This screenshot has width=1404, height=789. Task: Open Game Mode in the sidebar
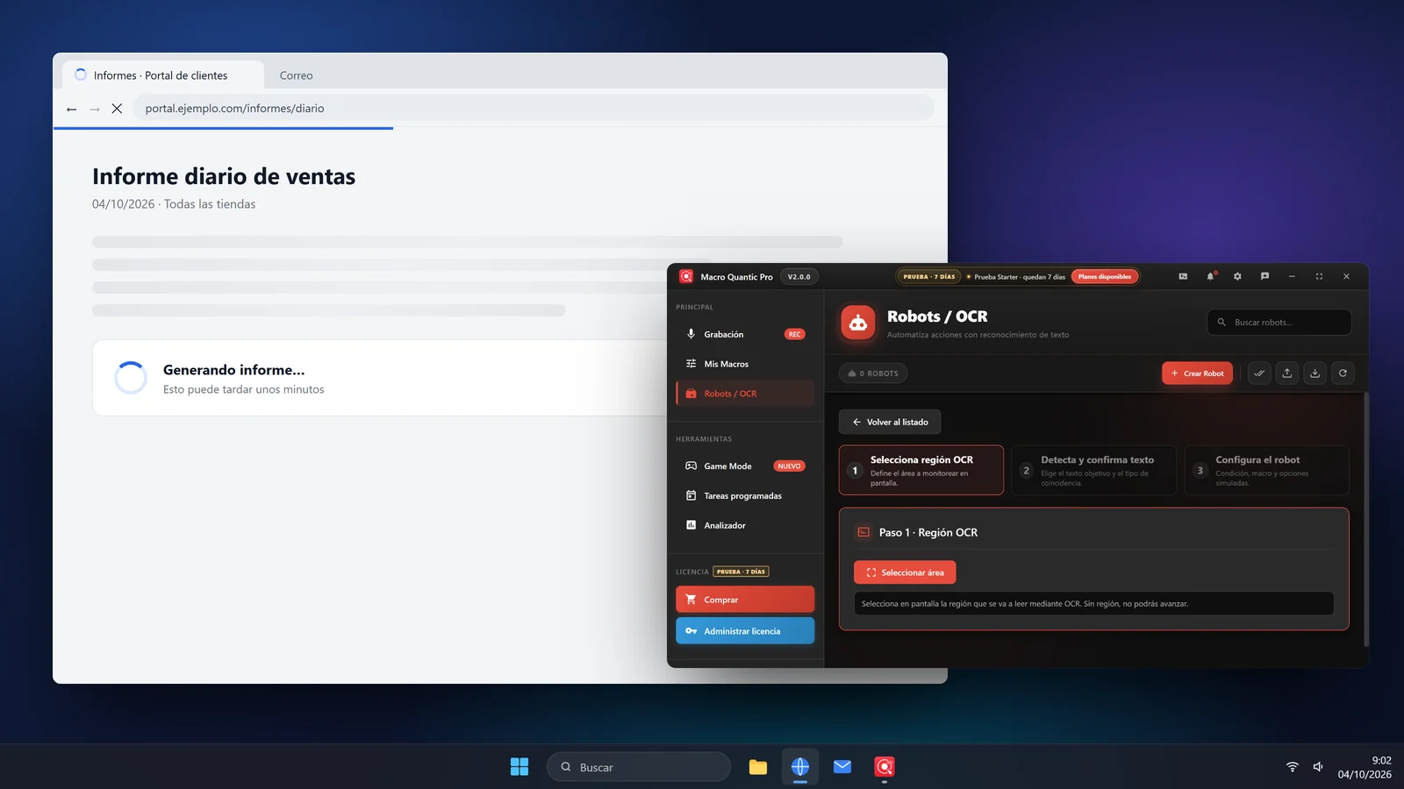(x=745, y=466)
